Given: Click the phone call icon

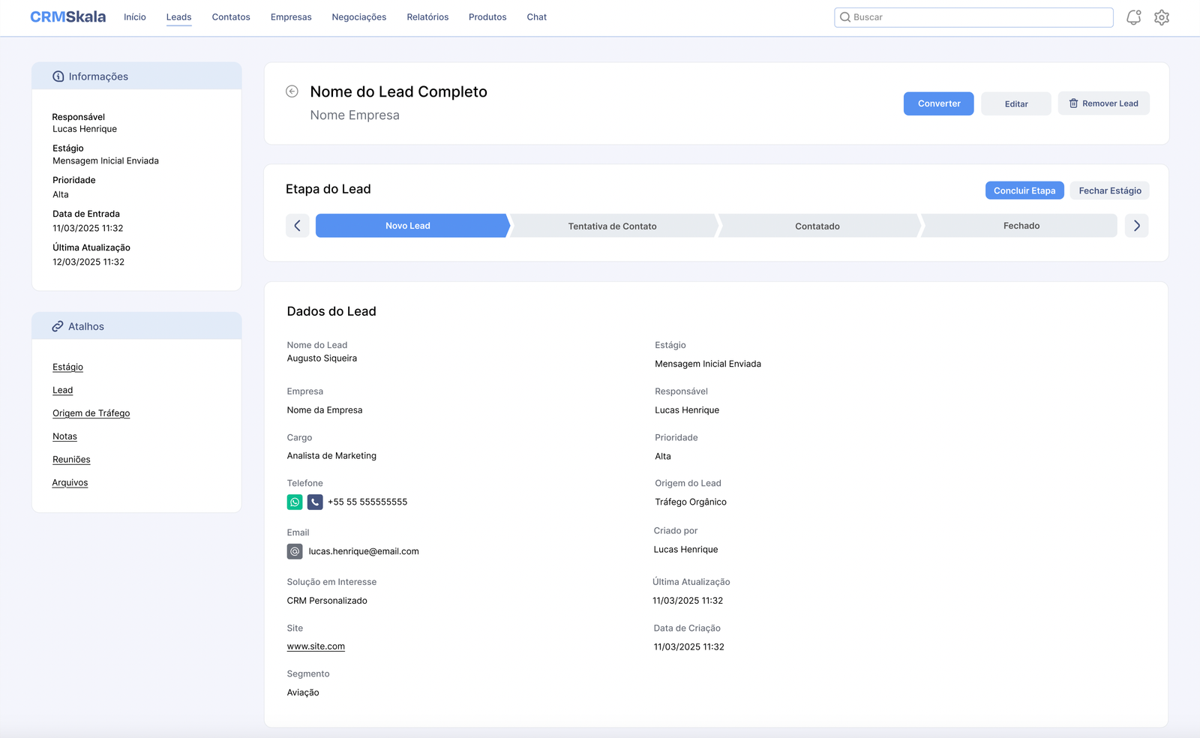Looking at the screenshot, I should [315, 502].
